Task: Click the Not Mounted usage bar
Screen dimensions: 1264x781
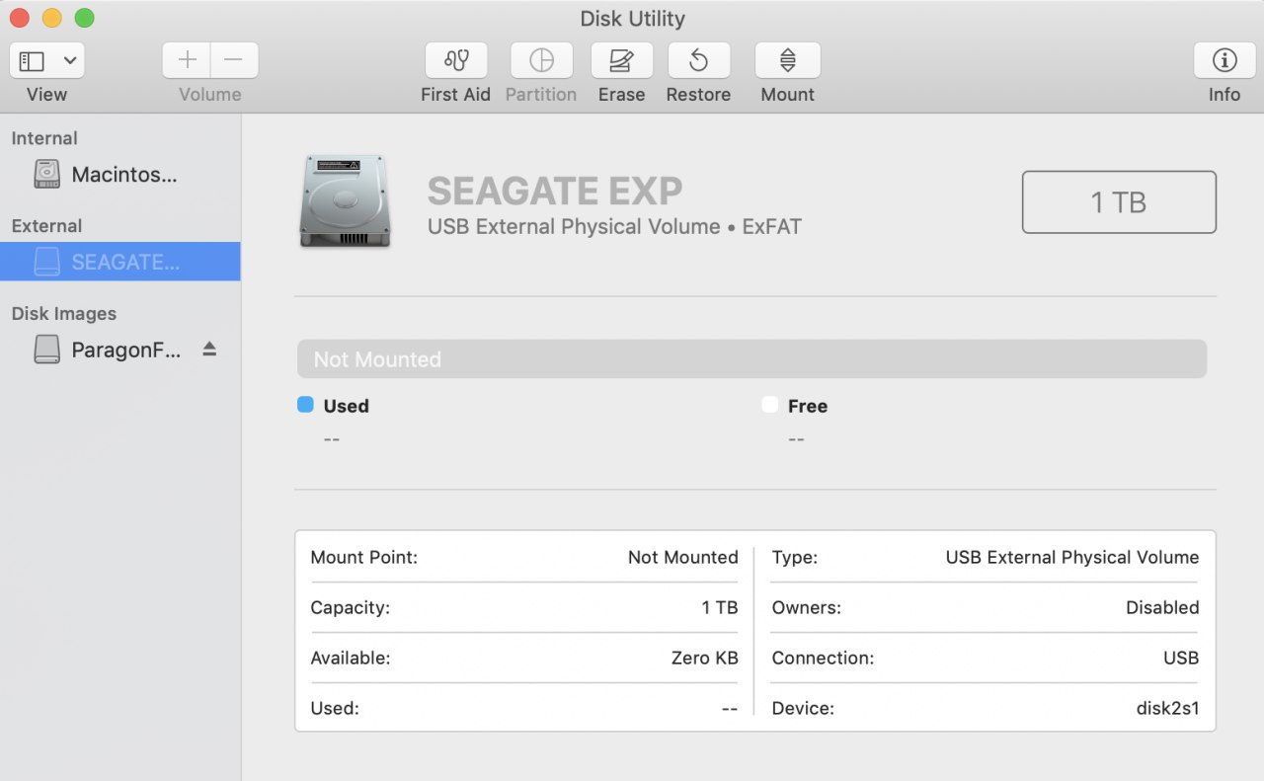Action: pos(751,359)
